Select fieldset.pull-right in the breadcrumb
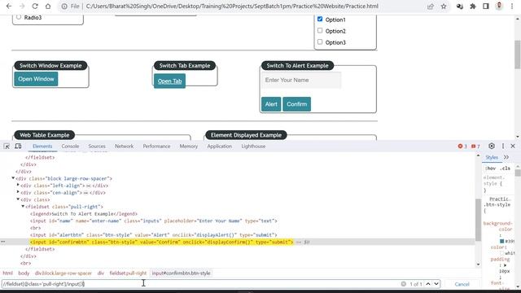521x293 pixels. pos(128,273)
